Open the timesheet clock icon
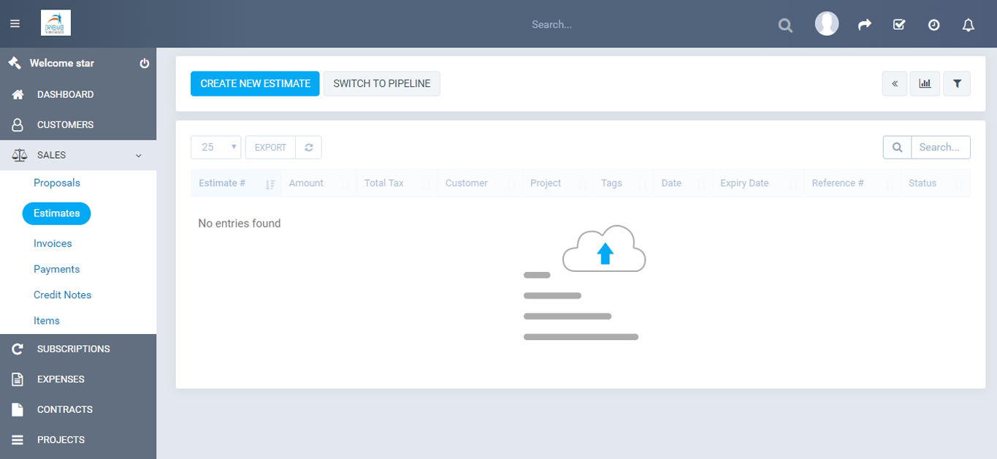 (933, 25)
